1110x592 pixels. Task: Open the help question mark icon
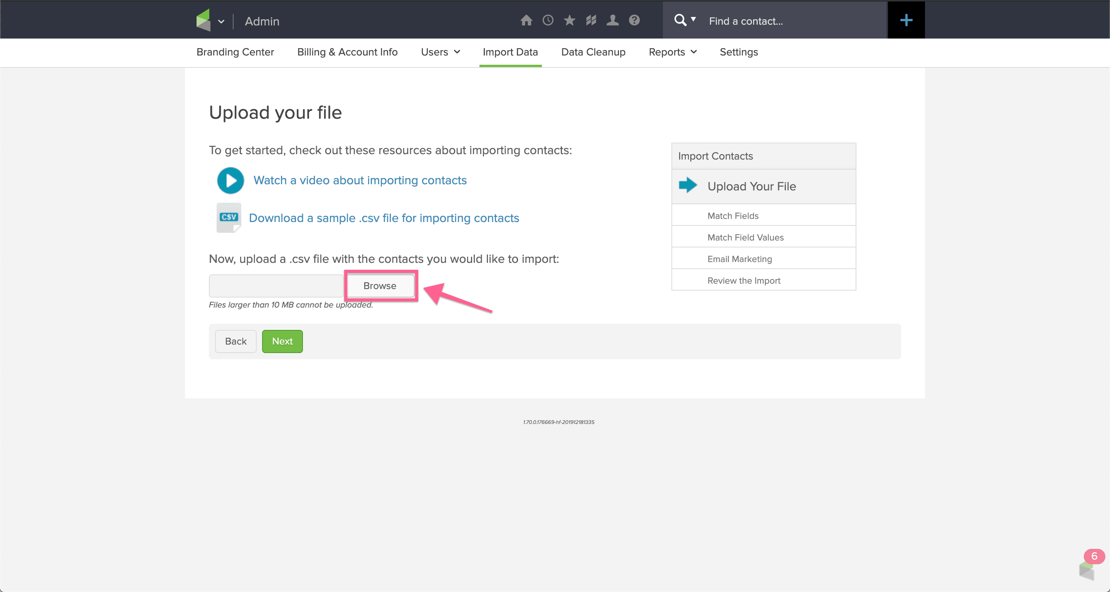click(634, 20)
